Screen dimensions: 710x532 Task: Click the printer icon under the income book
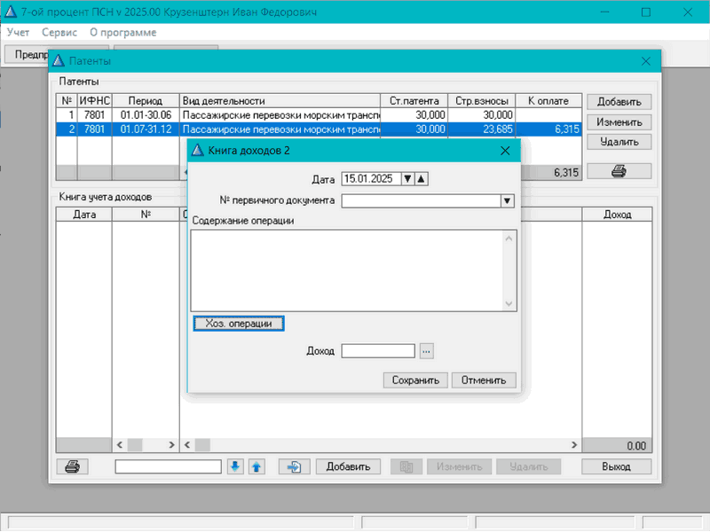pos(72,466)
